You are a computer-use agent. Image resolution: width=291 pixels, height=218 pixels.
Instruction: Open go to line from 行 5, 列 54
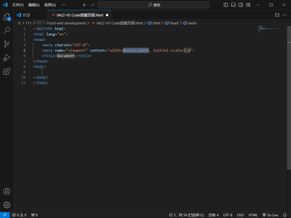click(186, 215)
